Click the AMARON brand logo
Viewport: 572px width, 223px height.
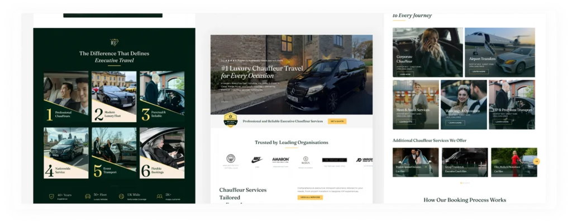280,159
